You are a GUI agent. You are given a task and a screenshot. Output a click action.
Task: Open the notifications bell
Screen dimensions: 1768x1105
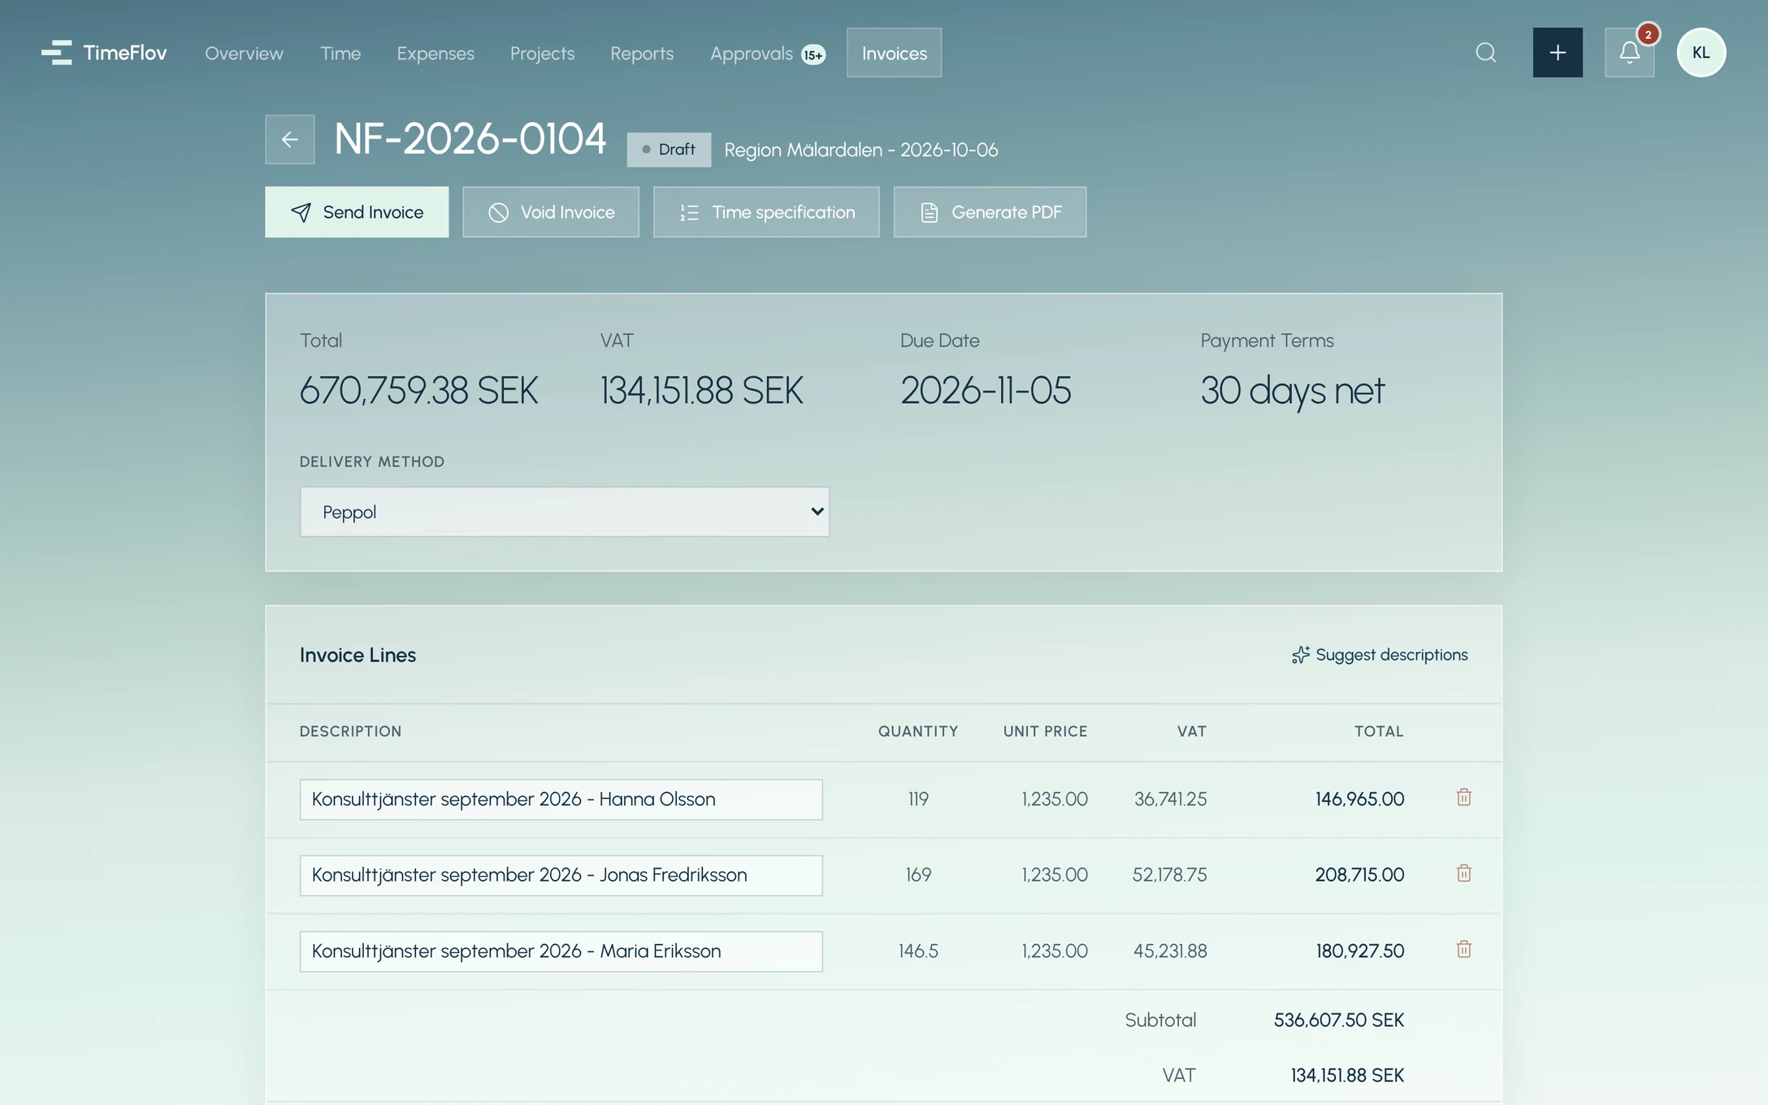pos(1630,53)
